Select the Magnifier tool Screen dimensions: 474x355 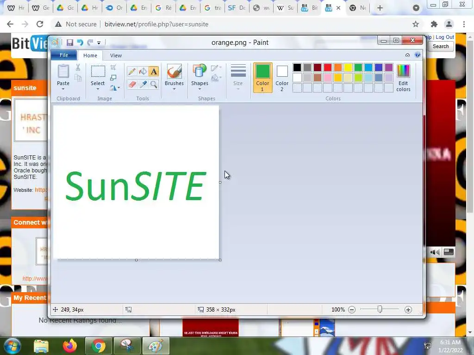click(154, 84)
